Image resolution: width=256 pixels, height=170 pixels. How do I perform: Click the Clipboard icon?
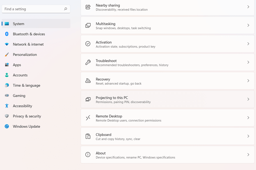click(x=88, y=136)
